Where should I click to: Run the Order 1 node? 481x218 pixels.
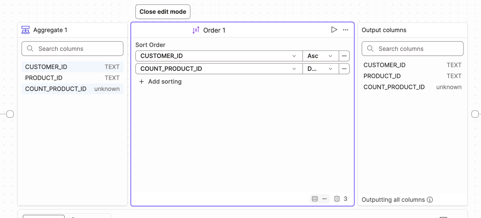334,30
